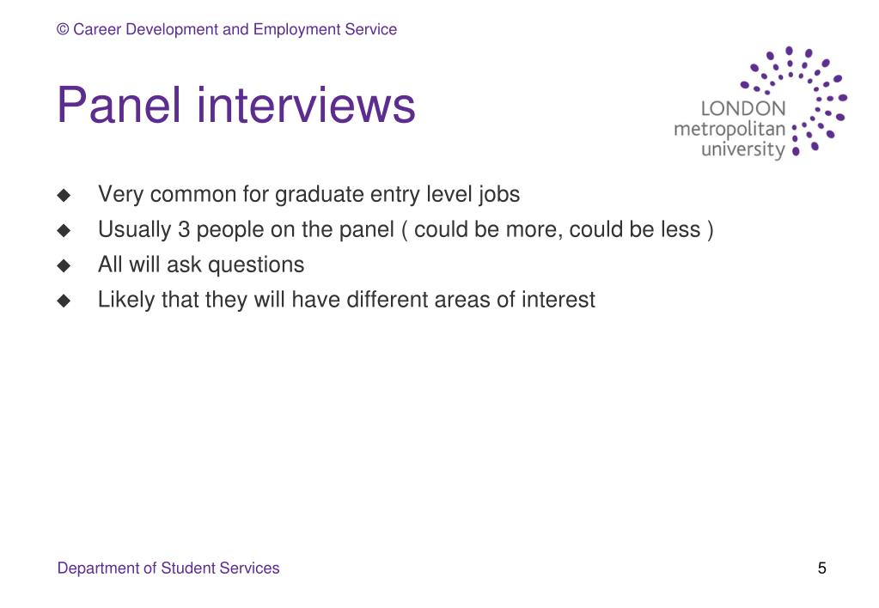The height and width of the screenshot is (608, 879).
Task: Select the line 'Very common for graduate entry level jobs'
Action: pyautogui.click(x=308, y=195)
